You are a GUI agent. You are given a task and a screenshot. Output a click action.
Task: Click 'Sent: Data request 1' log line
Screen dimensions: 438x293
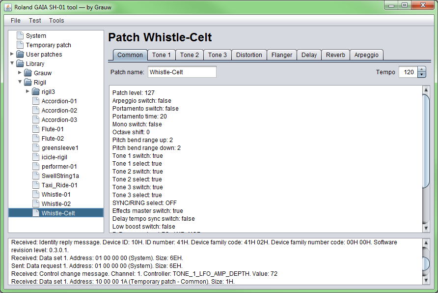point(97,265)
